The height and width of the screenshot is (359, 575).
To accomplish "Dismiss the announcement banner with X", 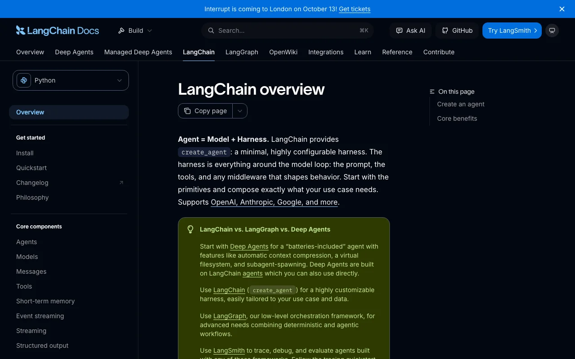I will pos(562,9).
